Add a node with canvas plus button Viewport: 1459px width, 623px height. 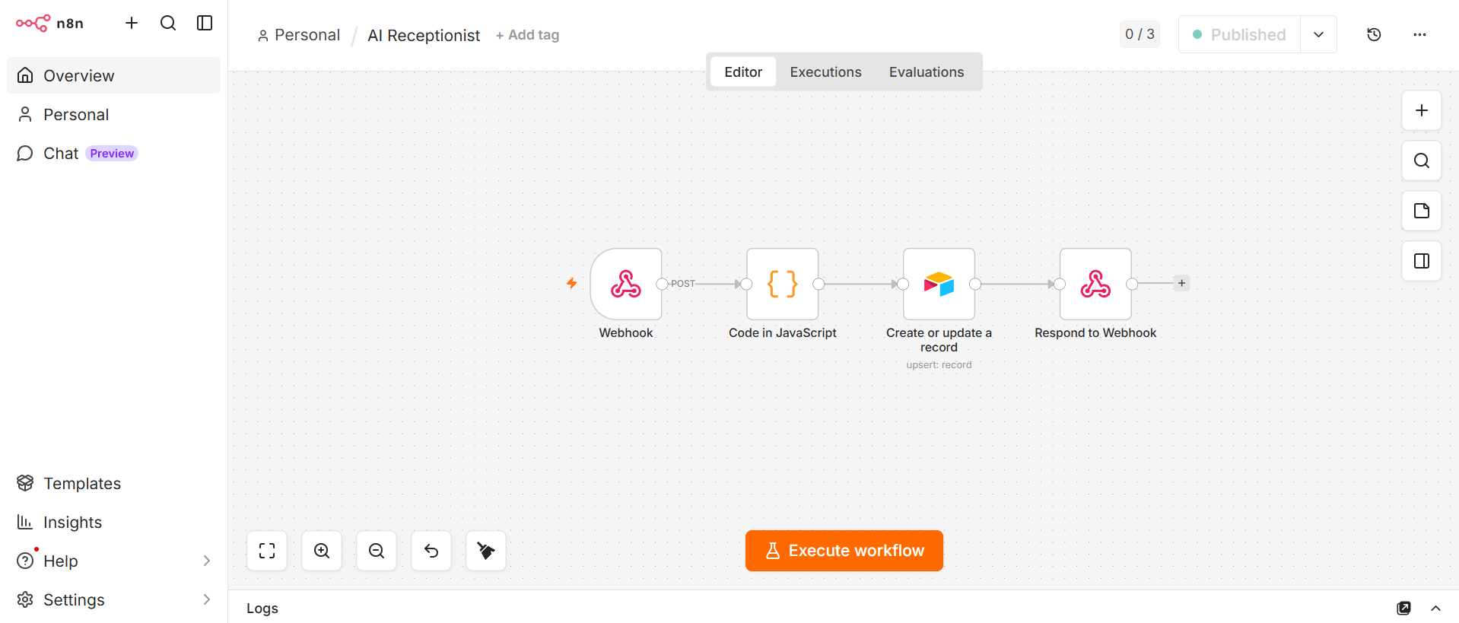click(1421, 110)
